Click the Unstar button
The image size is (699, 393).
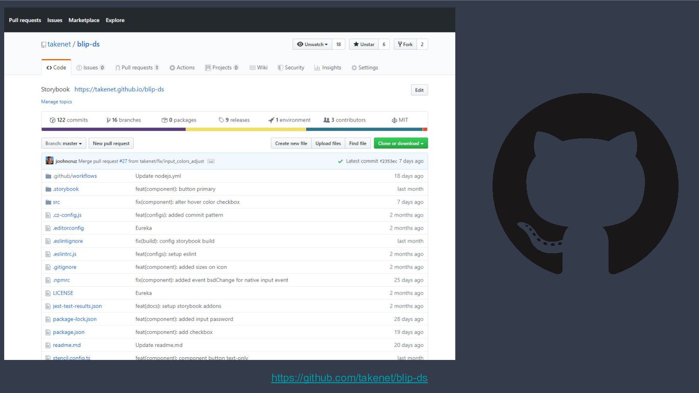coord(363,44)
